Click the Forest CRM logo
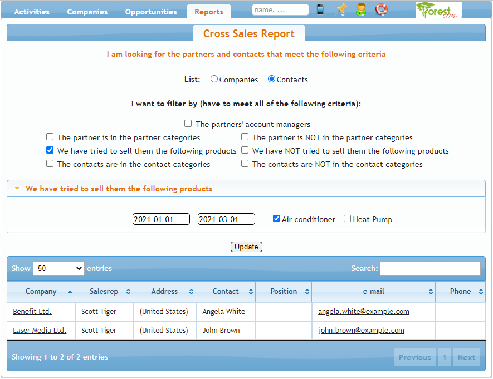The width and height of the screenshot is (493, 379). (438, 10)
